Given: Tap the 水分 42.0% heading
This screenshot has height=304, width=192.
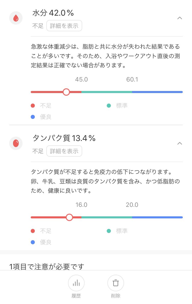Looking at the screenshot, I should click(53, 13).
